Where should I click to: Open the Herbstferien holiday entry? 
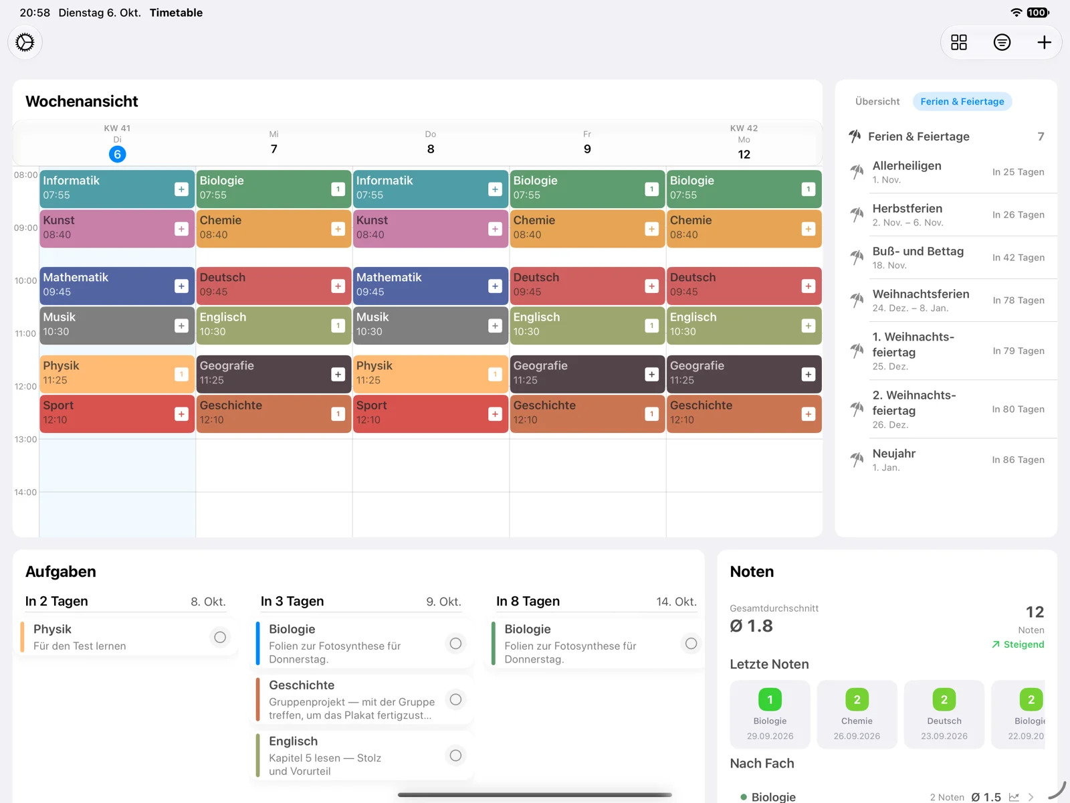coord(946,215)
